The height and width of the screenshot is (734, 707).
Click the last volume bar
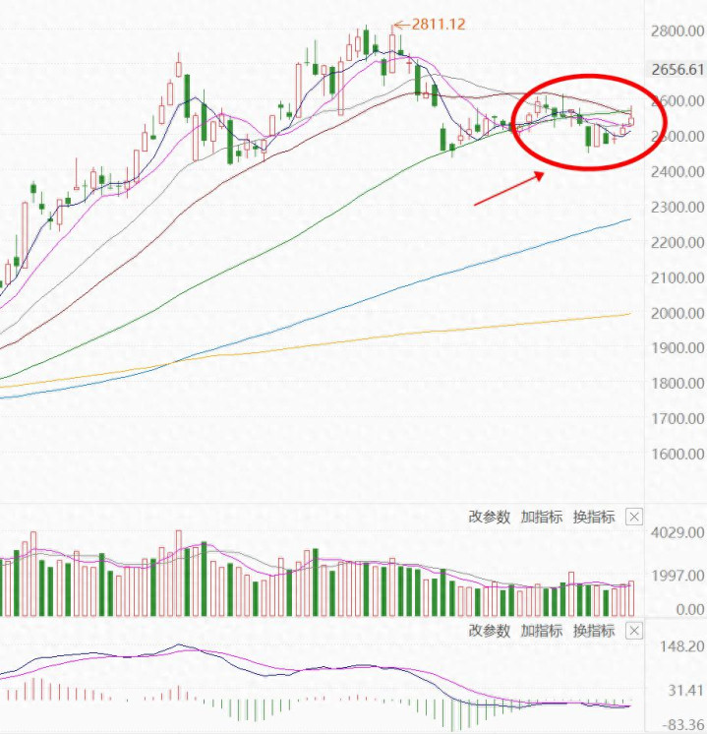[631, 598]
